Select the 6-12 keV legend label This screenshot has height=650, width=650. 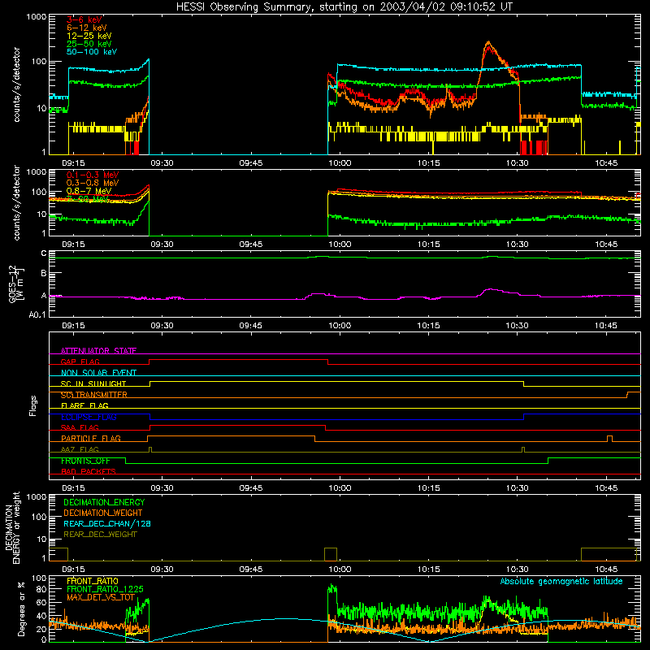[x=87, y=28]
